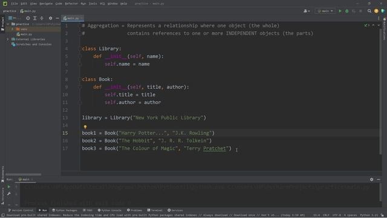Viewport: 387px width, 218px height.
Task: Go to previous highlighted error arrow
Action: tap(374, 25)
